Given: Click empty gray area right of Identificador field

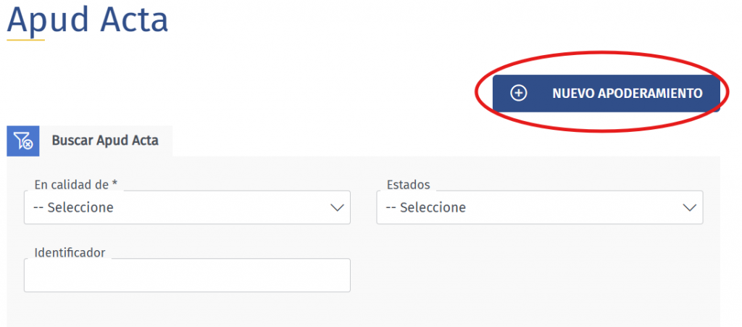Looking at the screenshot, I should (536, 276).
